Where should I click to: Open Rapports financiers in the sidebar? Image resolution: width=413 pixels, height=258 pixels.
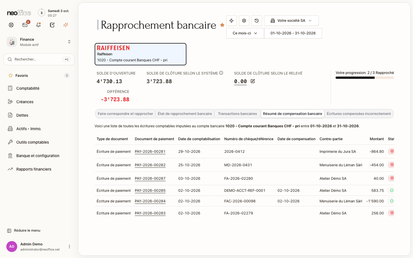point(39,169)
